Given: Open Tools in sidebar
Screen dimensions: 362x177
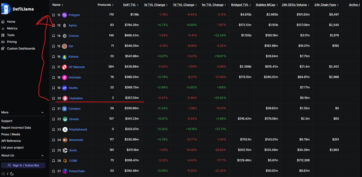Looking at the screenshot, I should pos(8,35).
